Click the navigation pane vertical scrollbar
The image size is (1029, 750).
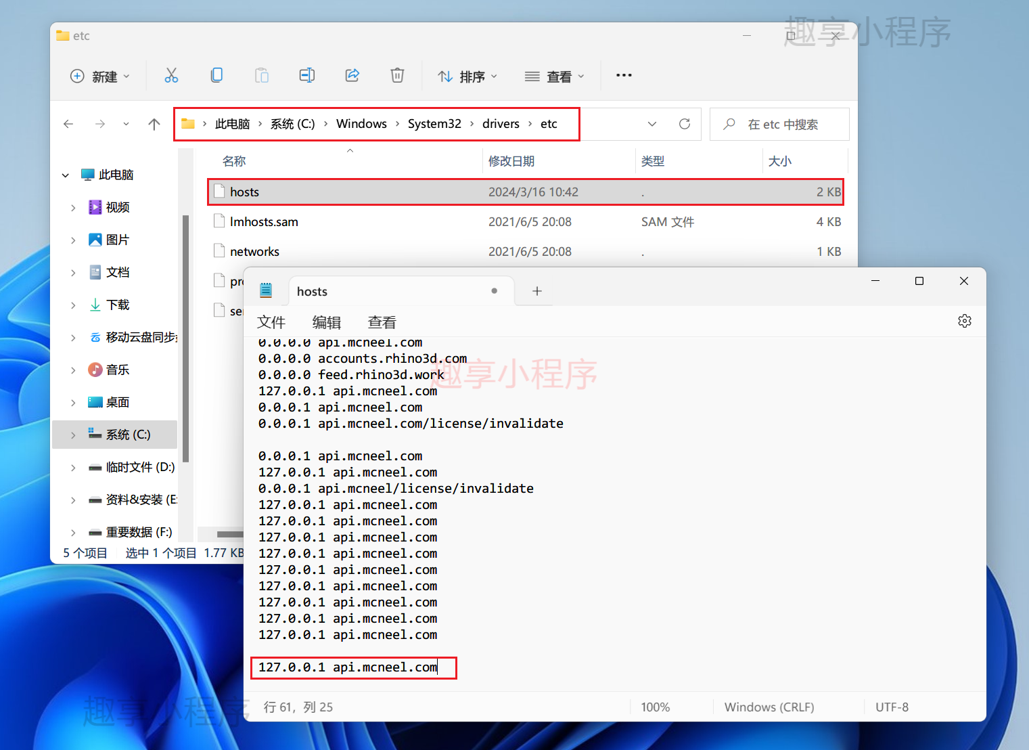point(185,338)
